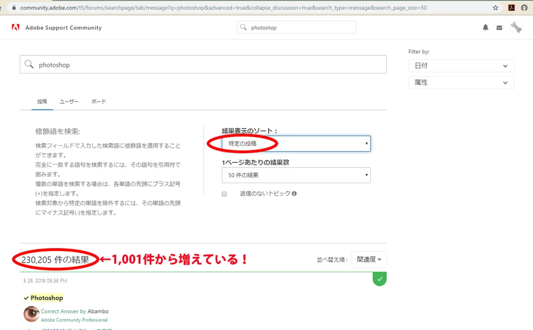Click the header photoshop search field
This screenshot has height=330, width=533.
point(296,27)
